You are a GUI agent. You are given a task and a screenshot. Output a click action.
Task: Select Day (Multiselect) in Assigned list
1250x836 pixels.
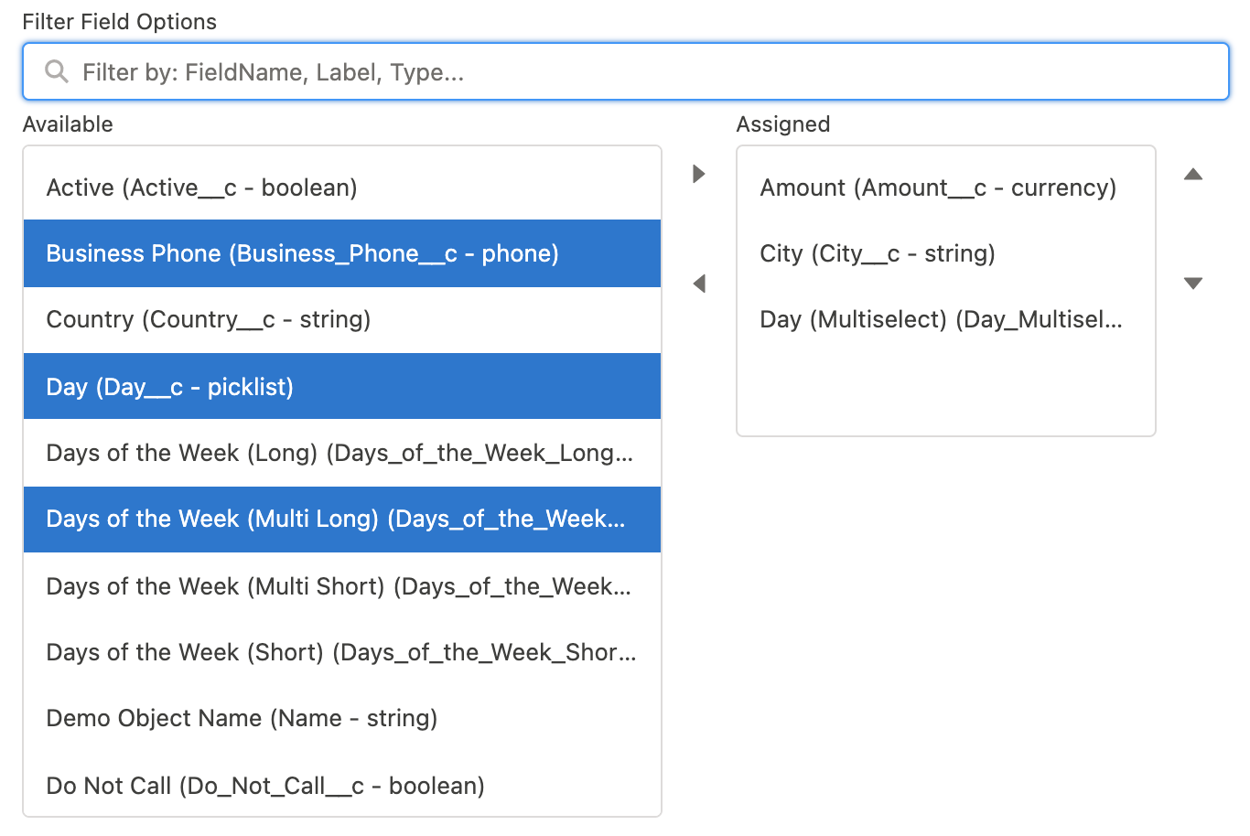pos(941,319)
